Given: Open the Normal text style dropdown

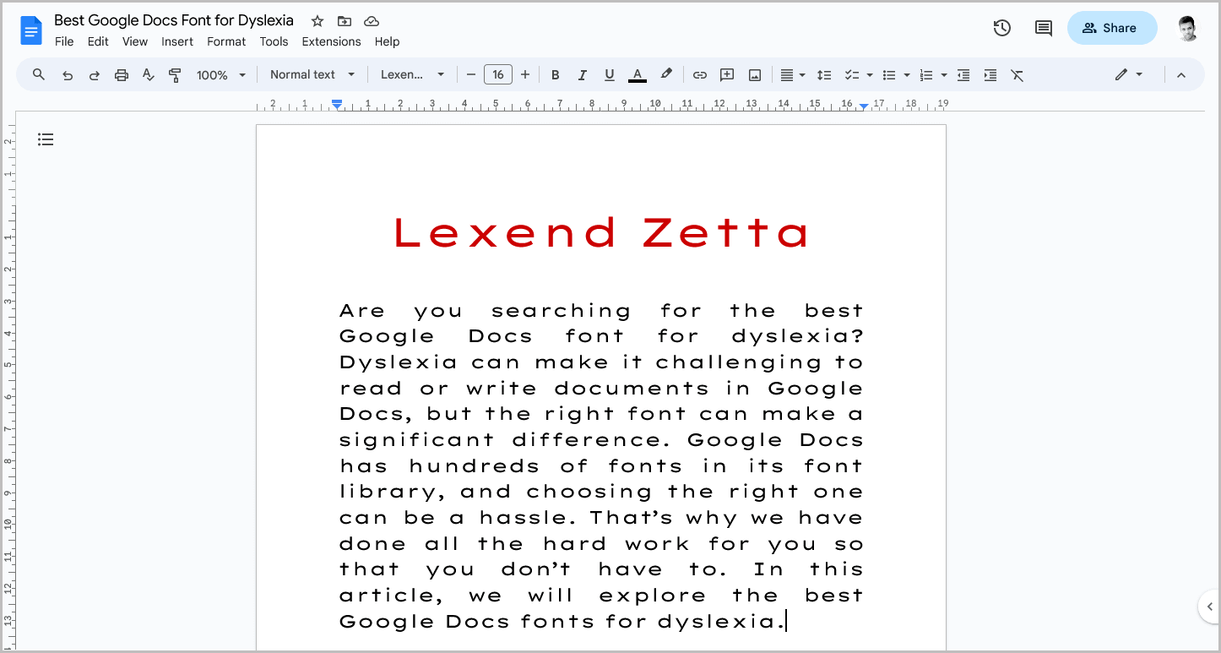Looking at the screenshot, I should tap(312, 74).
